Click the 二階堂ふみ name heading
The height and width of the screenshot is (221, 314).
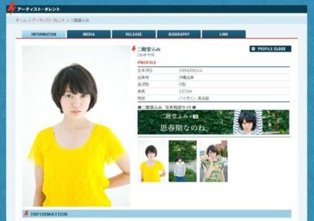tap(149, 49)
